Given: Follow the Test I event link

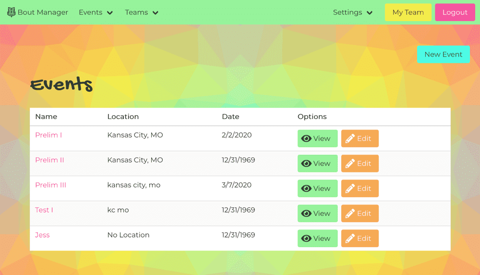Looking at the screenshot, I should [44, 210].
